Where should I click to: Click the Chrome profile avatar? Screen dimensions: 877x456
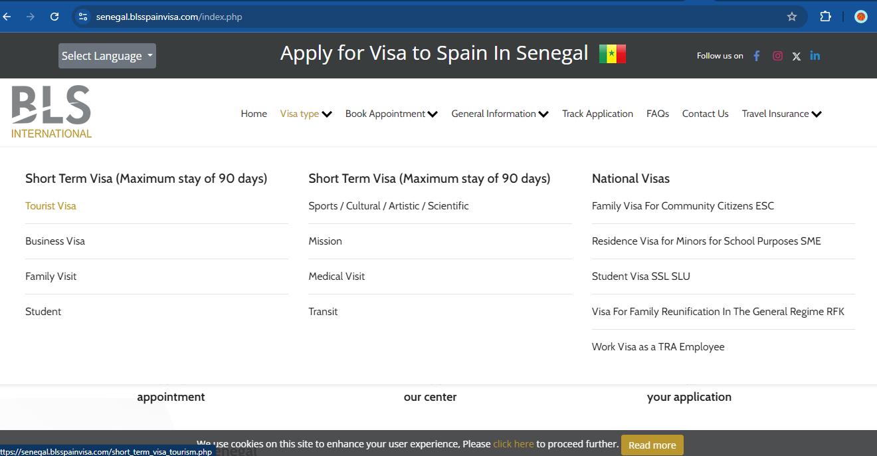click(x=861, y=17)
